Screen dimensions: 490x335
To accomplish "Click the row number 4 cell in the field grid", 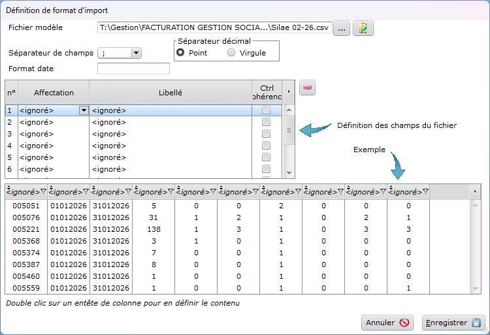I will pos(12,146).
